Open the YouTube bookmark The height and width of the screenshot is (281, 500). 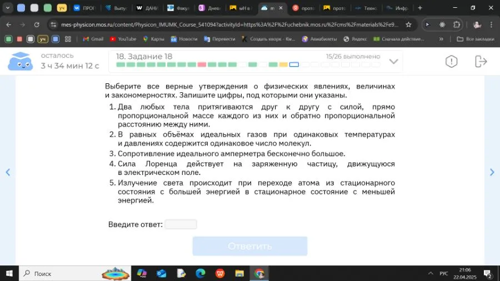123,39
